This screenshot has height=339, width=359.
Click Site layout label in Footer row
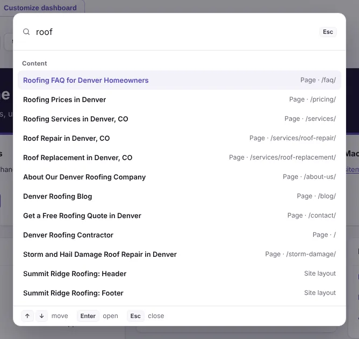pyautogui.click(x=320, y=293)
